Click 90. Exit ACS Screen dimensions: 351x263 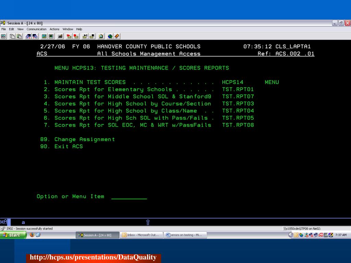coord(61,146)
